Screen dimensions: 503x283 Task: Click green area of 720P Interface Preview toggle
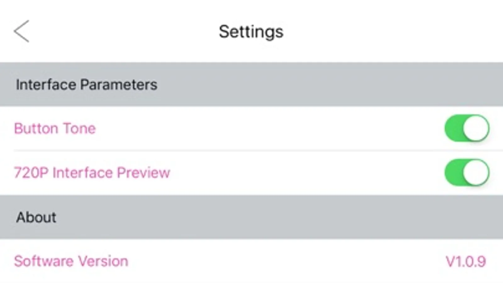click(453, 173)
